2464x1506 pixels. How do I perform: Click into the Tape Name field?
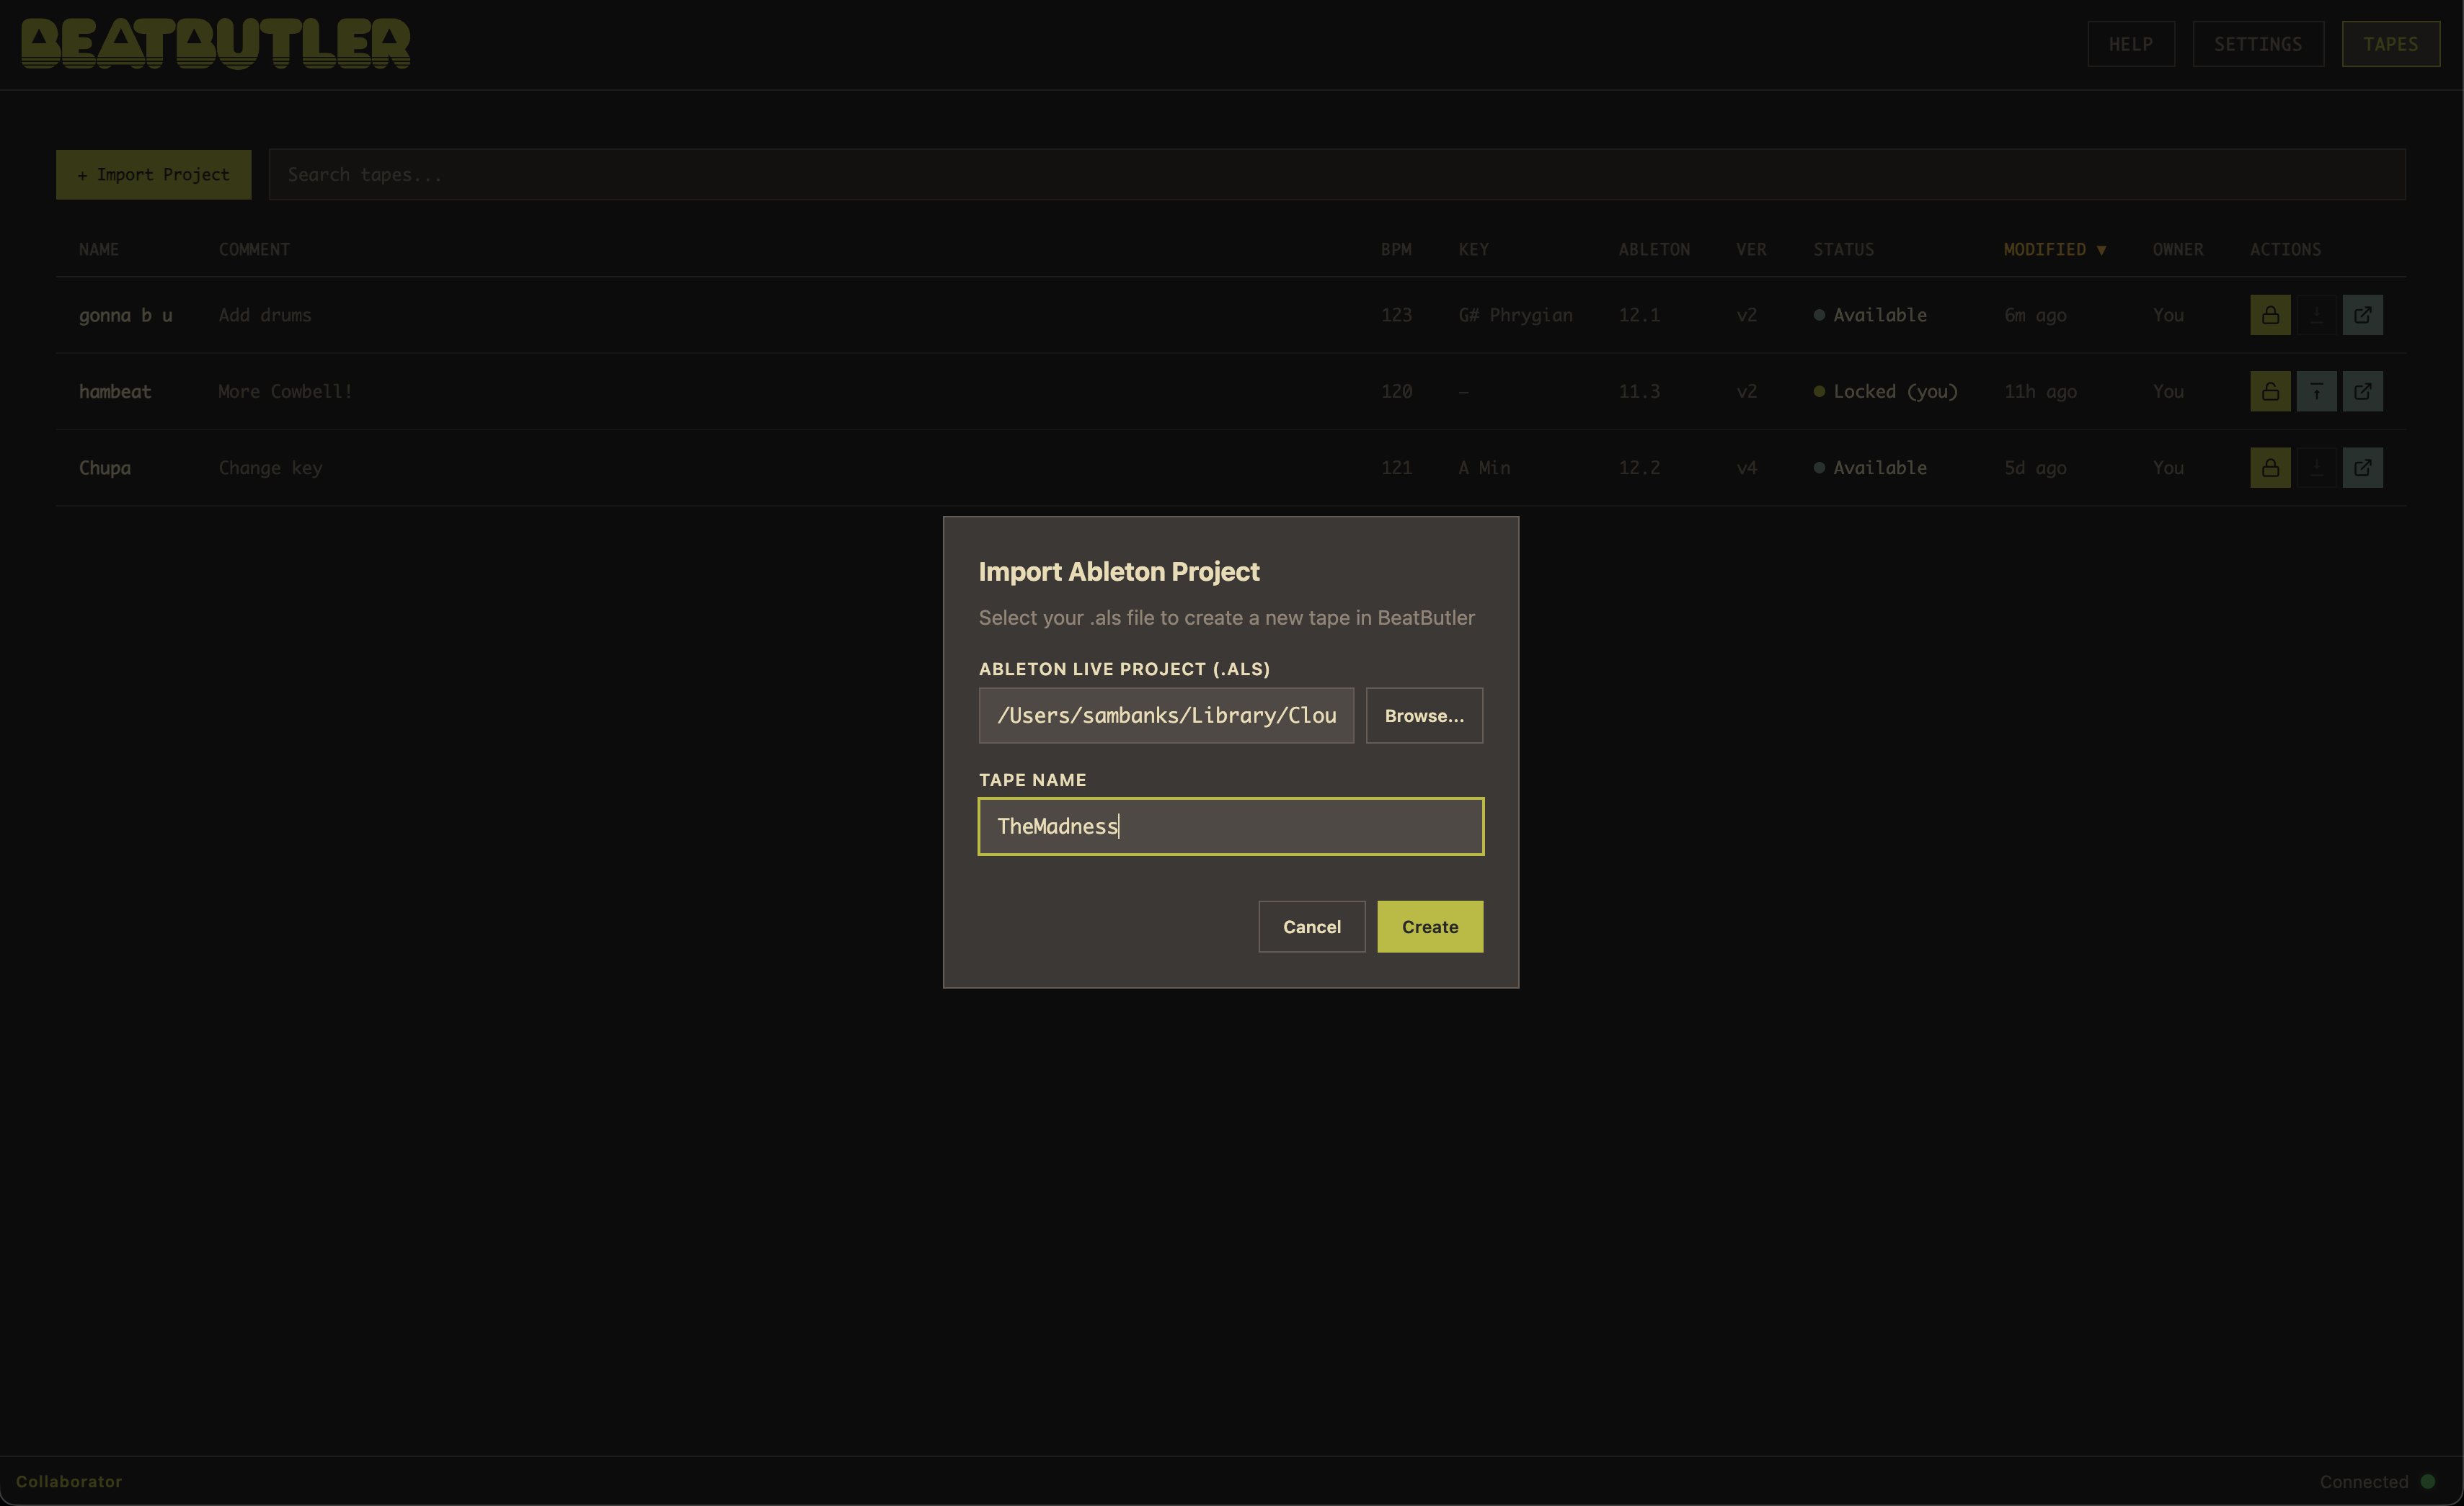pos(1230,826)
